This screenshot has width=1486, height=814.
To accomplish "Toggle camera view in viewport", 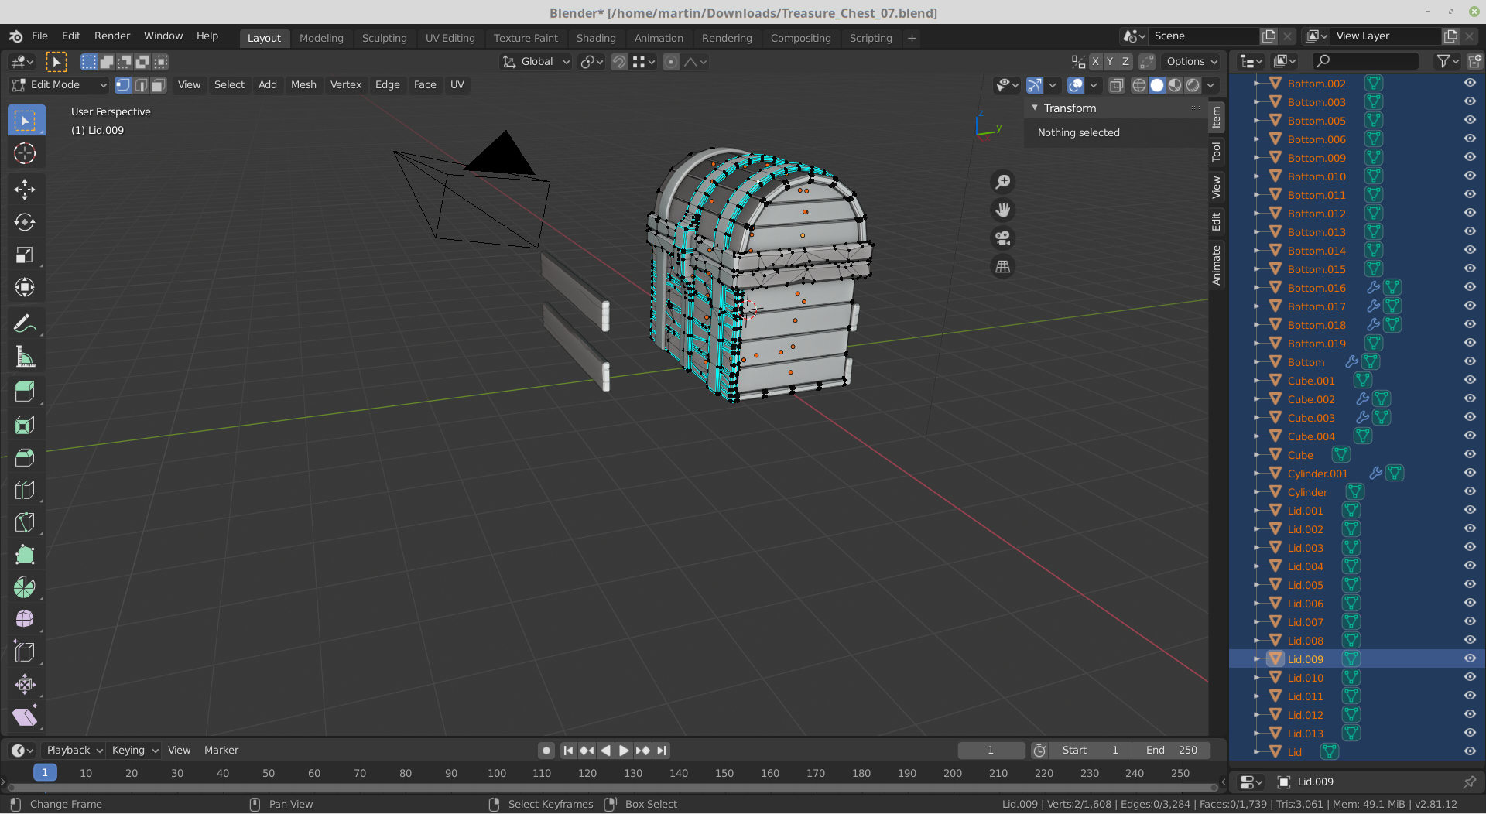I will point(1003,238).
